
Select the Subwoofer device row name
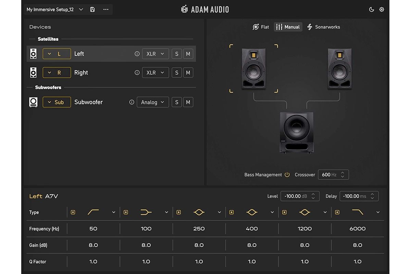click(x=88, y=102)
